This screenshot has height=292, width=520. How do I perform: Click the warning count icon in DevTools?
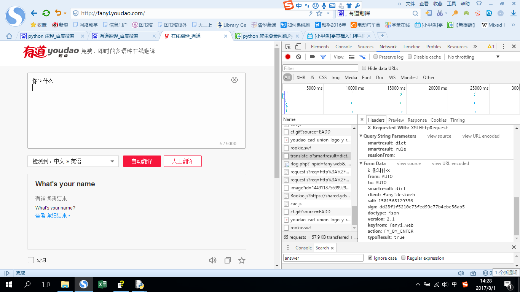(x=491, y=47)
